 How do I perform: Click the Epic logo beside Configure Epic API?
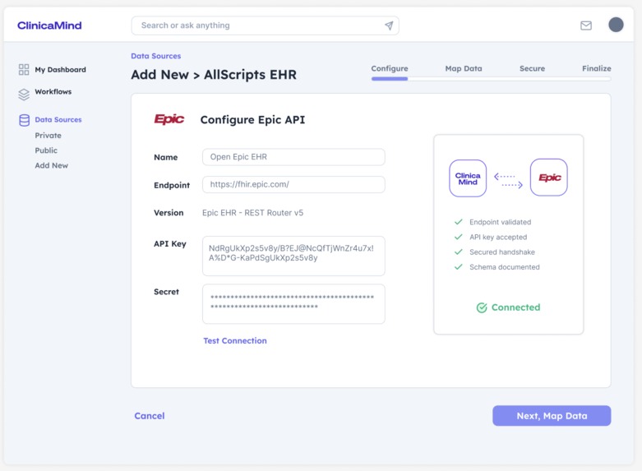click(x=169, y=119)
